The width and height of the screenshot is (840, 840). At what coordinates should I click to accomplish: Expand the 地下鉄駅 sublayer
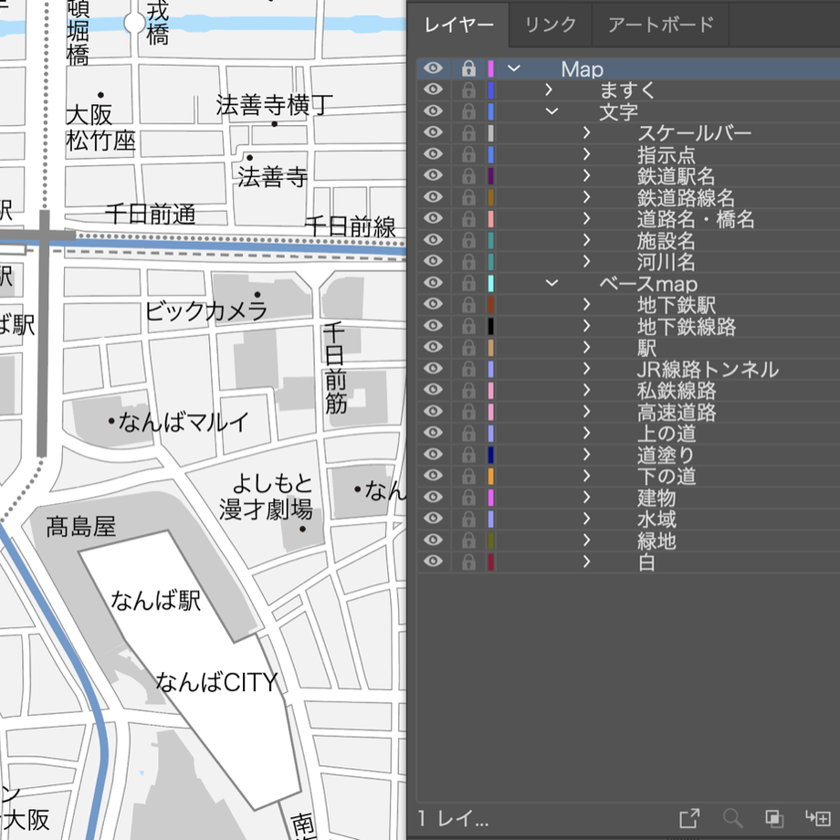click(x=586, y=304)
